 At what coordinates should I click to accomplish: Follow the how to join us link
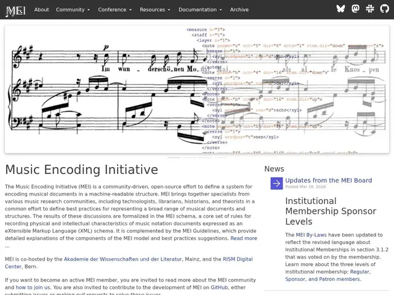pos(33,287)
